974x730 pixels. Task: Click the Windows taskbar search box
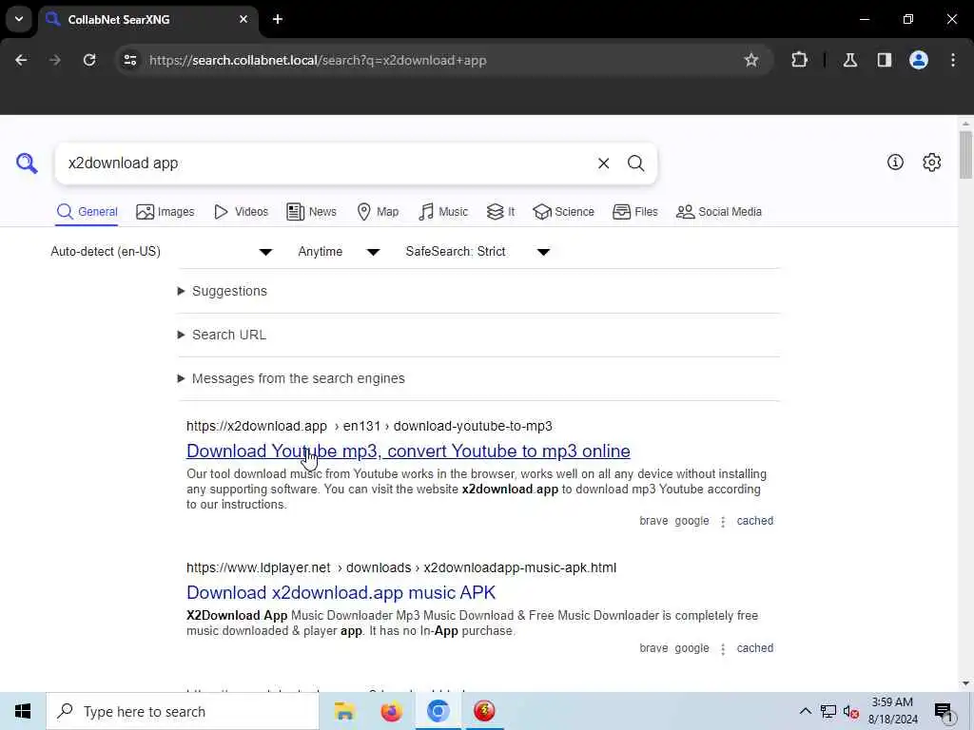point(182,711)
